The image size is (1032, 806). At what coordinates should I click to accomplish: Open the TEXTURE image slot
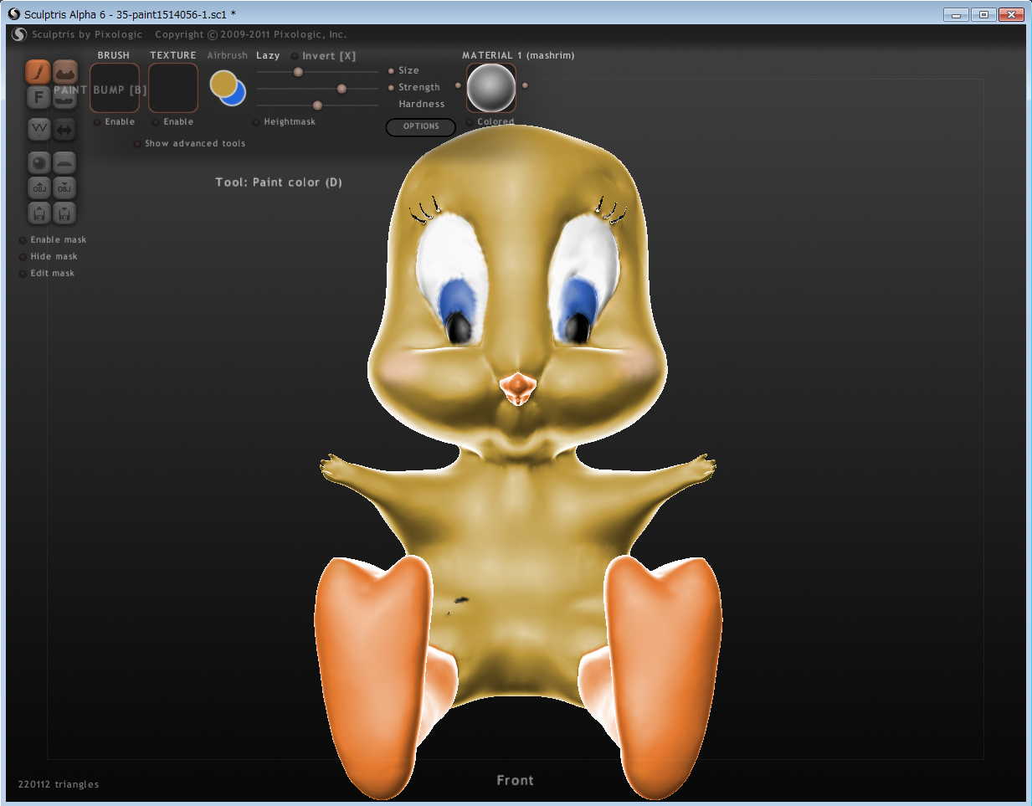[173, 88]
